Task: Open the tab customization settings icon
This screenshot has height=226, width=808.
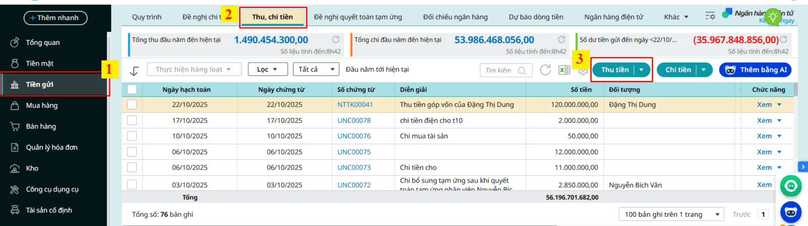Action: (710, 17)
